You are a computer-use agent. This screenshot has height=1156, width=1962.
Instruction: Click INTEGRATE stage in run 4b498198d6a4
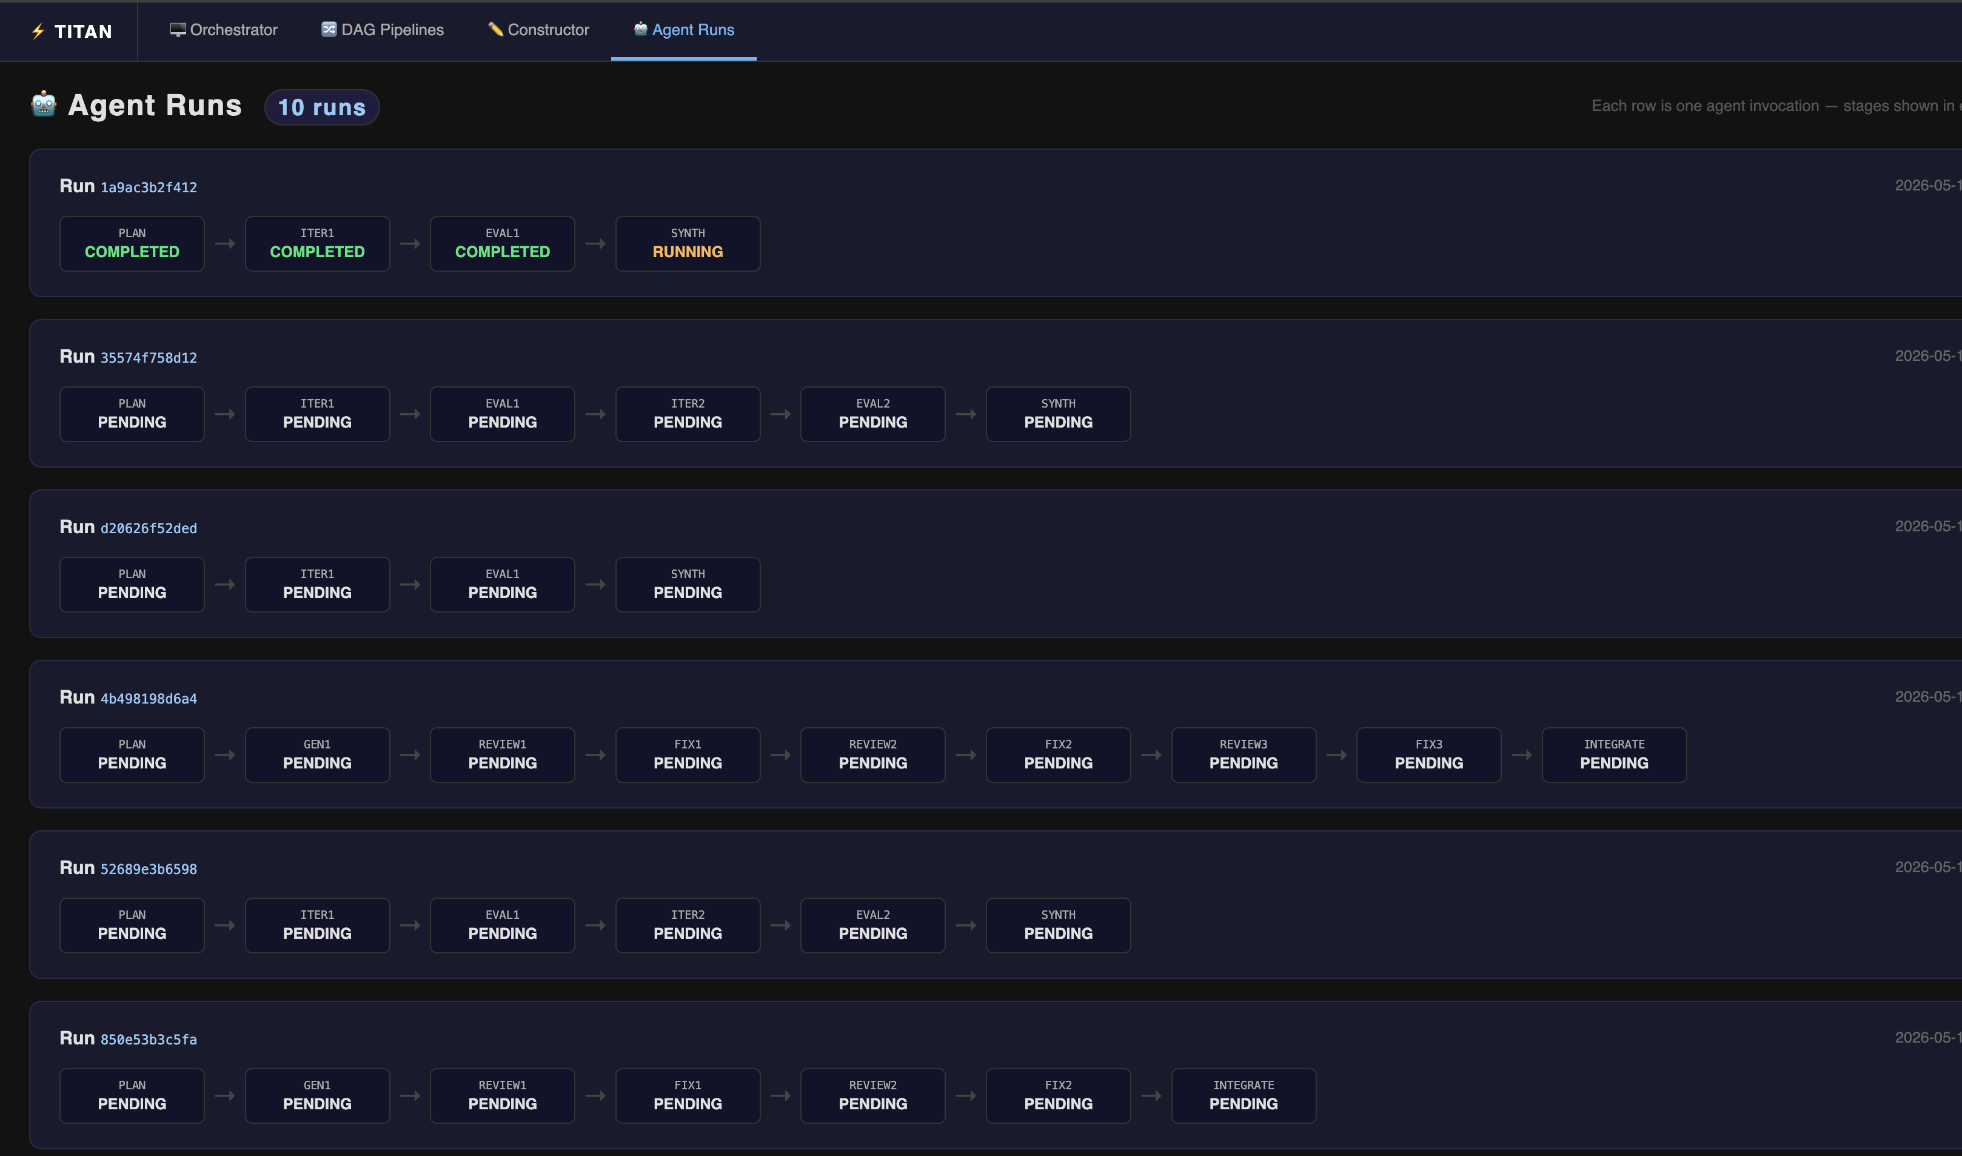tap(1615, 756)
